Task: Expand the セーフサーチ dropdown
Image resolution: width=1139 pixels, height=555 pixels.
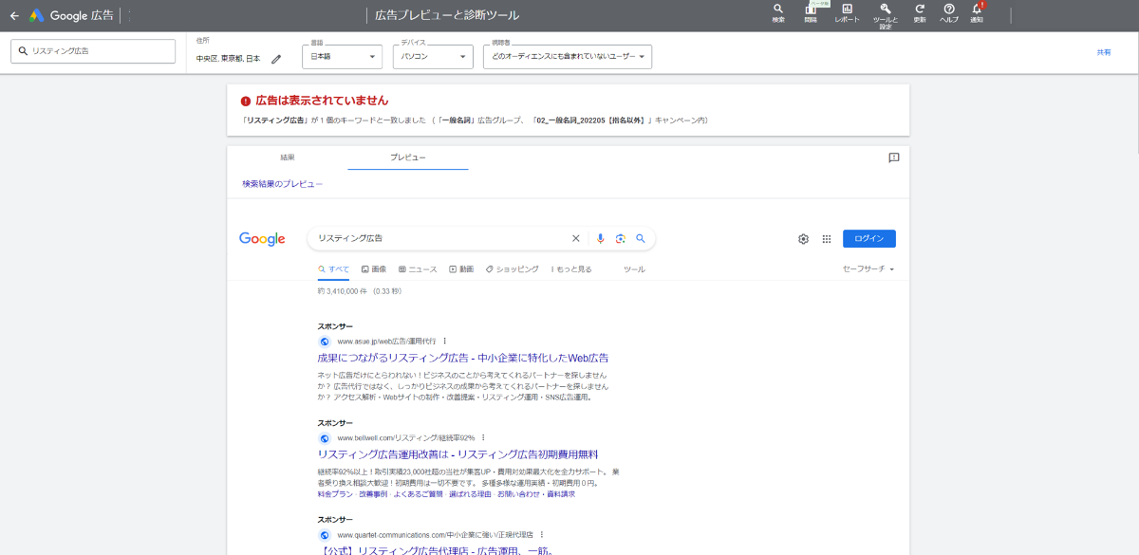Action: [x=868, y=269]
